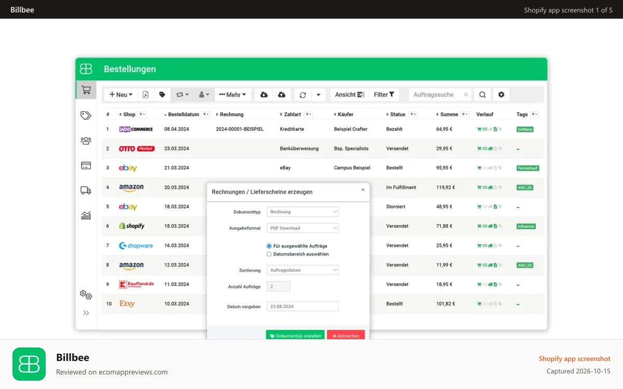Viewport: 623px width, 389px height.
Task: Click the WooCommerce shop logo in row 1
Action: pos(136,129)
